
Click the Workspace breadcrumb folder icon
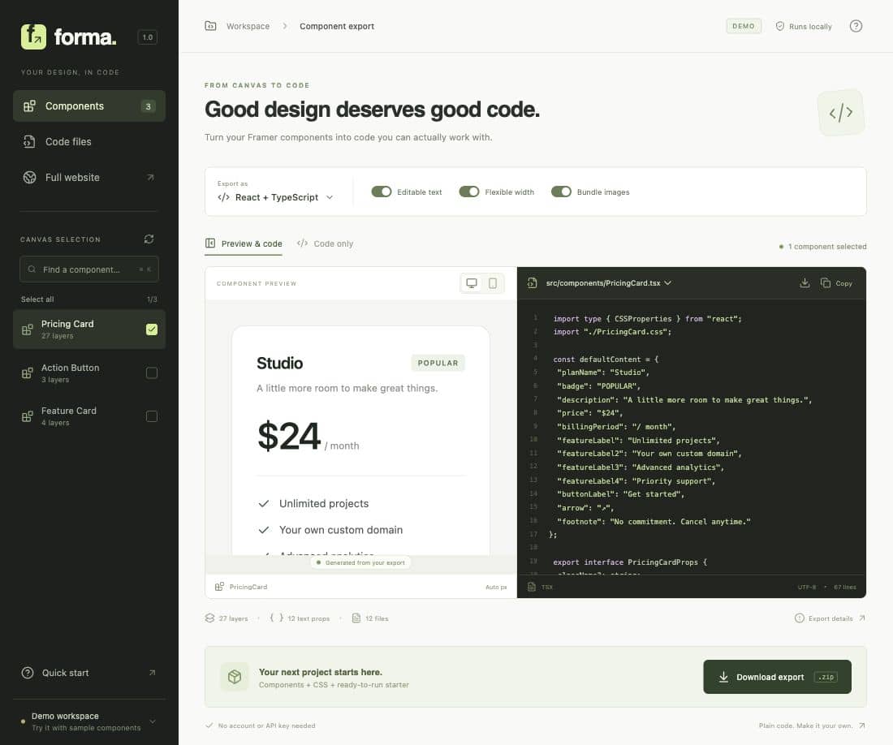coord(211,26)
